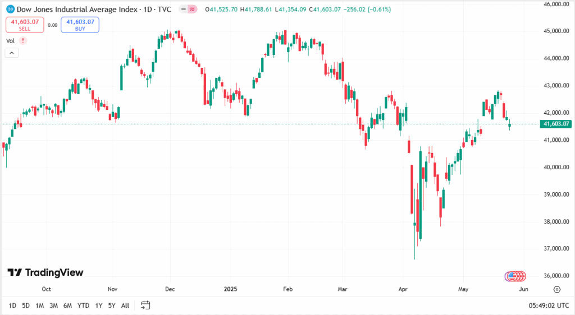Click the red market status wave icon
This screenshot has height=315, width=575.
[193, 10]
